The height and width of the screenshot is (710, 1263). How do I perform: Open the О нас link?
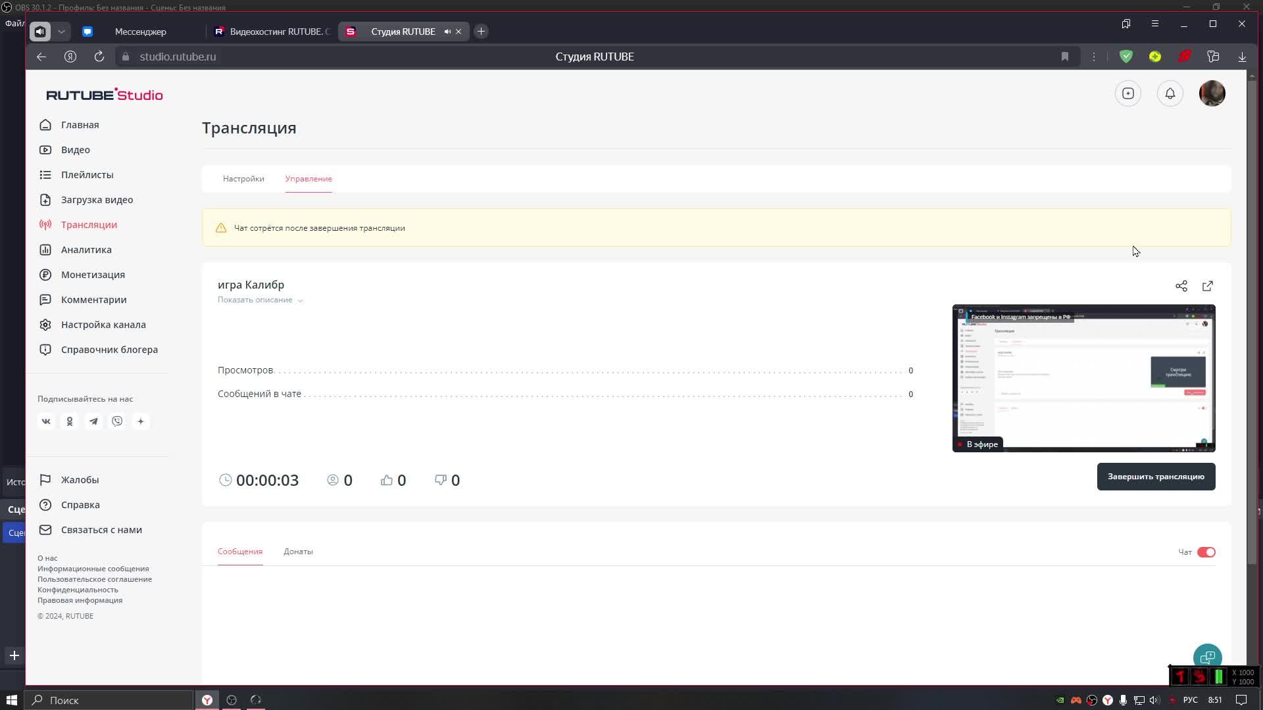click(x=47, y=558)
